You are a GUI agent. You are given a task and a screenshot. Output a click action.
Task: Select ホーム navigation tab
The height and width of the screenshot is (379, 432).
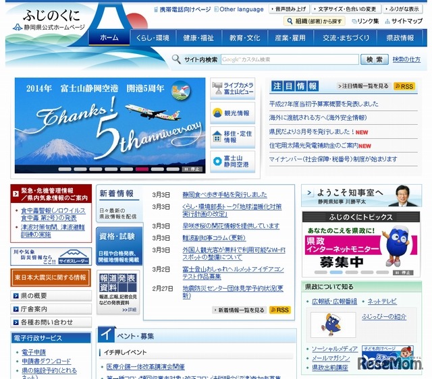tap(109, 38)
